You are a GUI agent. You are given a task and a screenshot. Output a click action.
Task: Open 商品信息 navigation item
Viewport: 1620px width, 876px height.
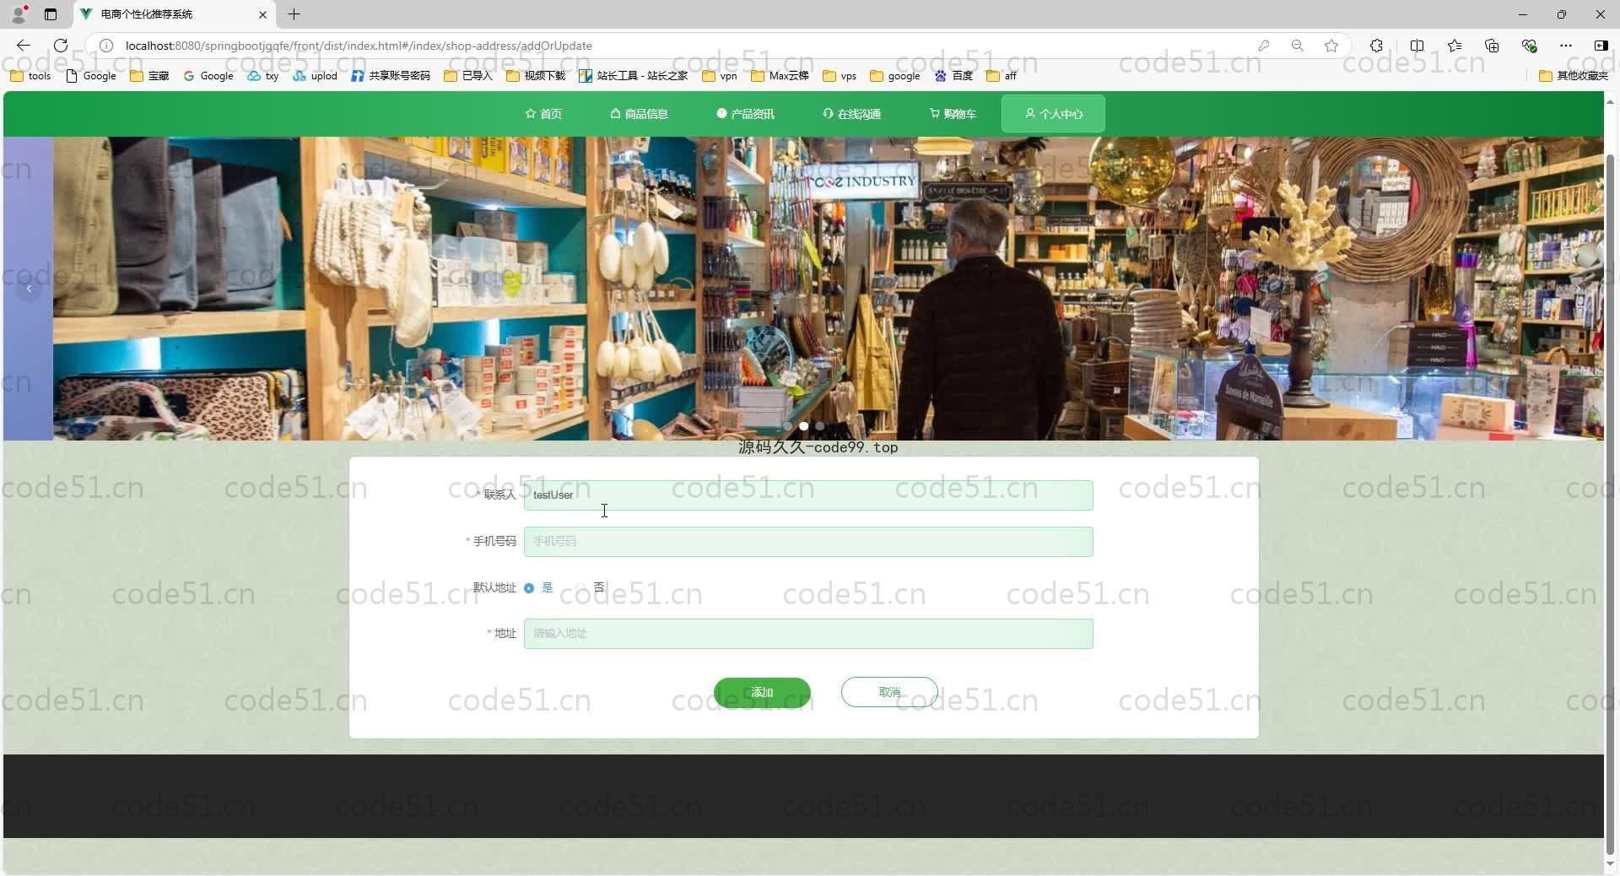(639, 114)
